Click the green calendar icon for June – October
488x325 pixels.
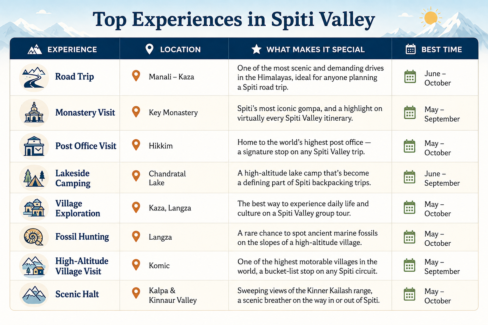[410, 77]
